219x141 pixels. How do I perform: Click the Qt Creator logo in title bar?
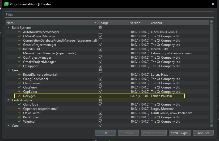tap(6, 4)
